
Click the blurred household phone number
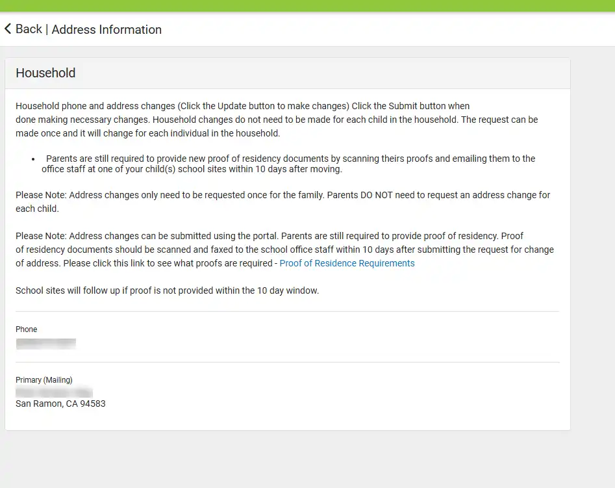46,344
